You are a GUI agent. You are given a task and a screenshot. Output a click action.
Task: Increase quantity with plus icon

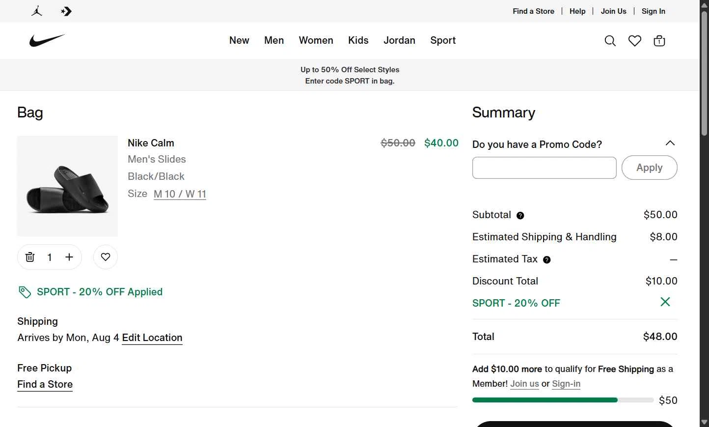(x=69, y=257)
